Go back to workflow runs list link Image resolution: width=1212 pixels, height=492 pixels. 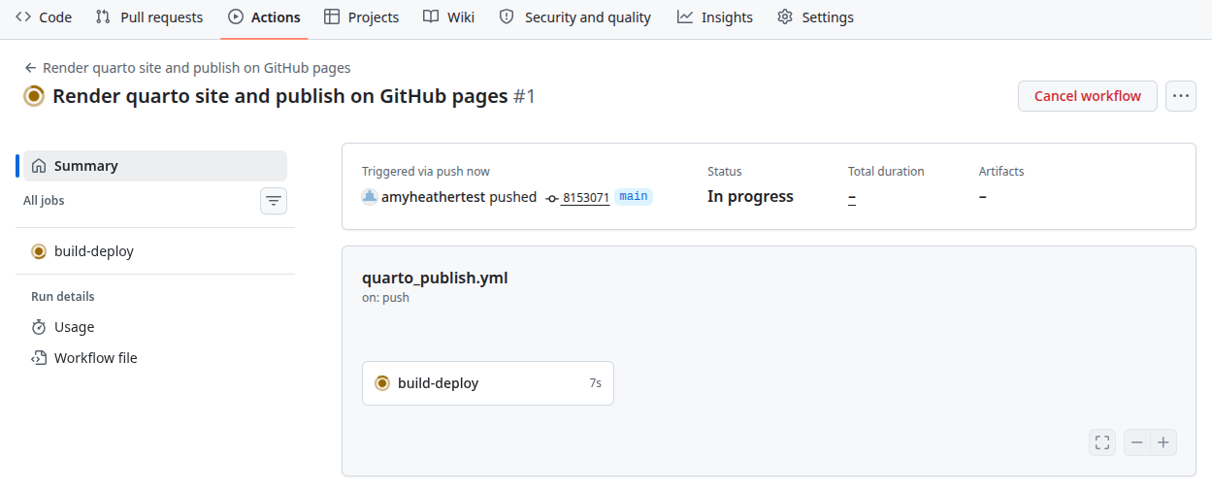187,68
